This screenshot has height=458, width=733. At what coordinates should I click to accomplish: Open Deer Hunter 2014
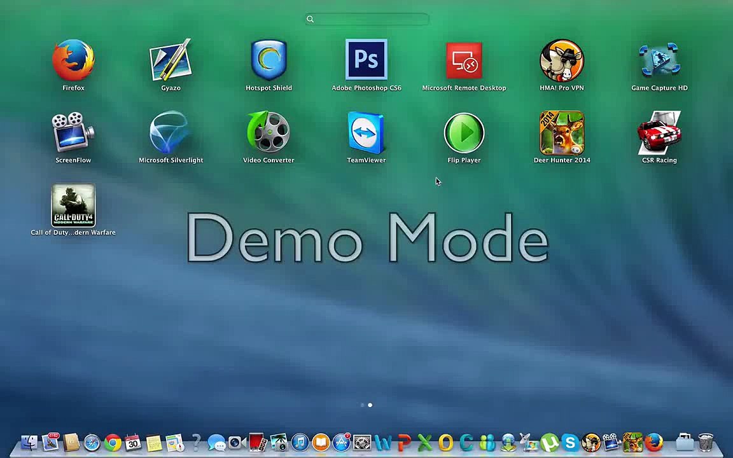562,133
